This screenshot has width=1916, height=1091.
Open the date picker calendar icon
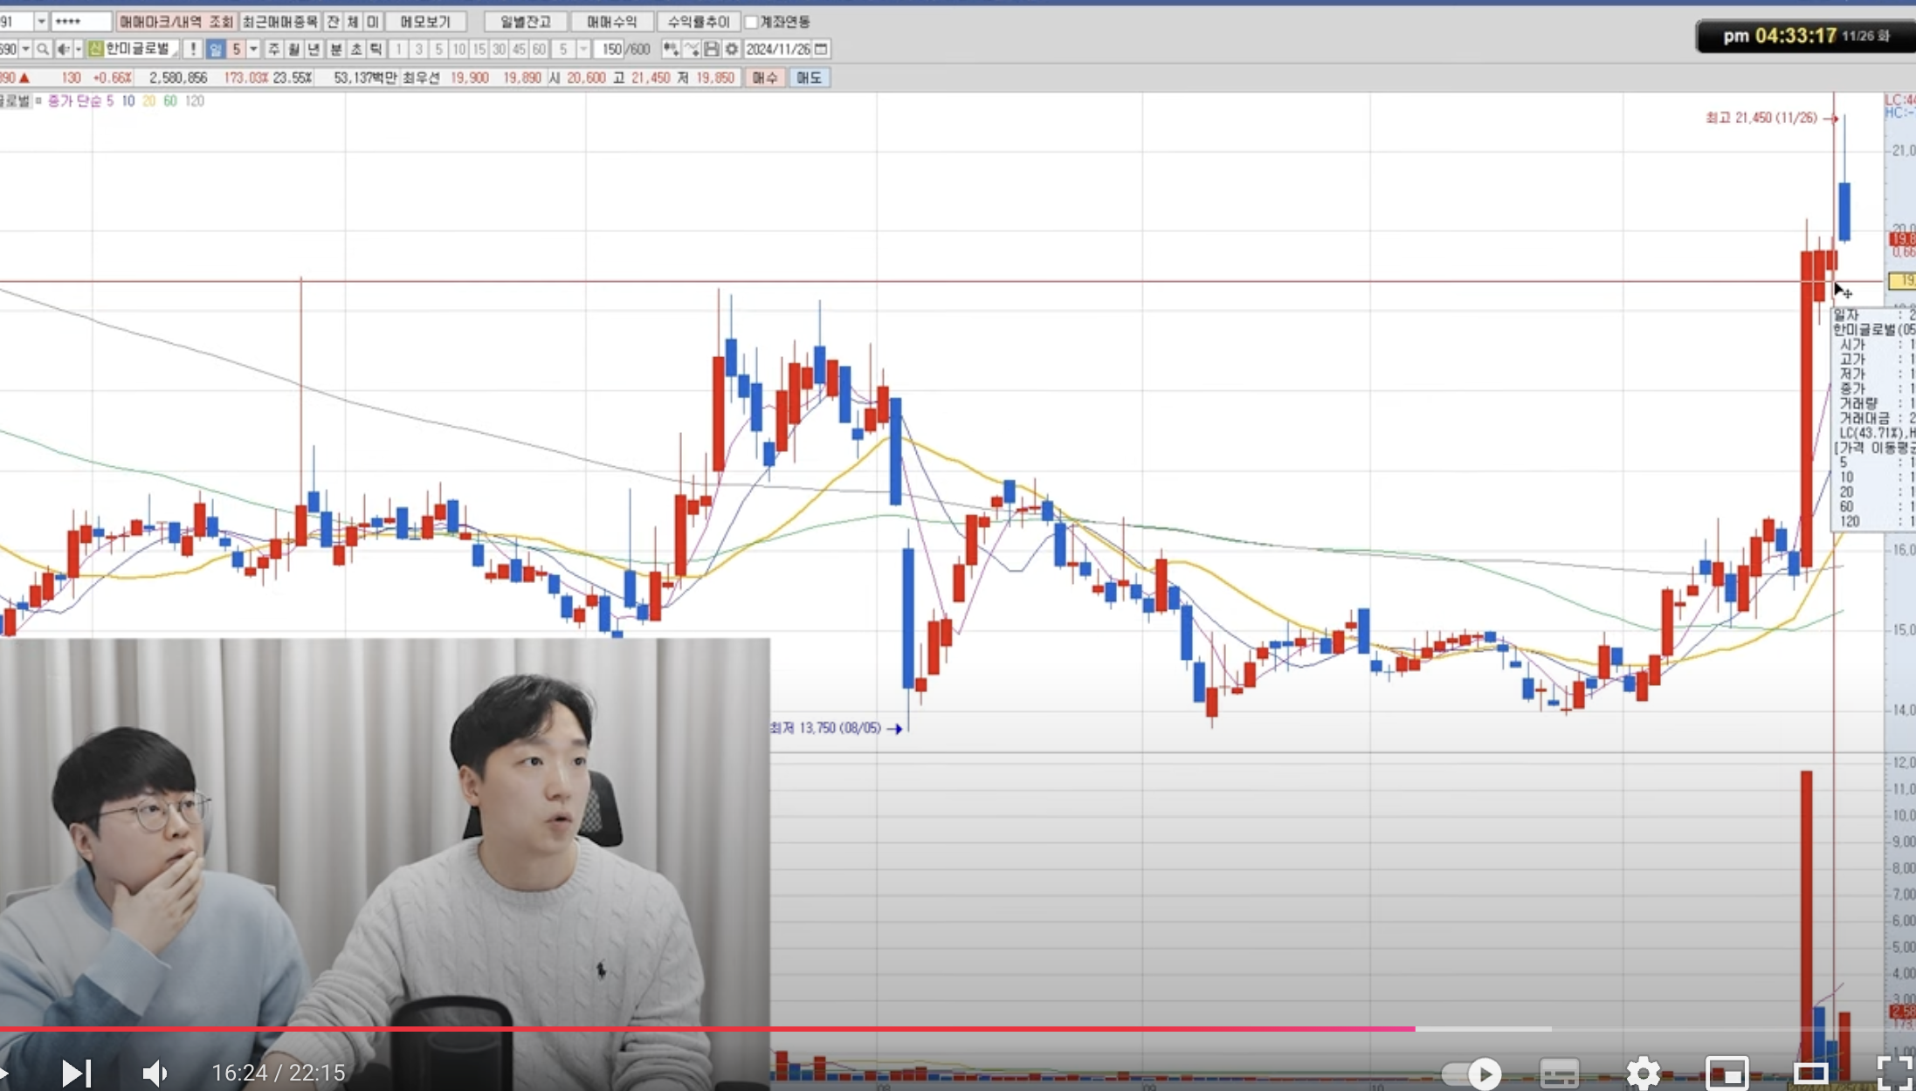tap(821, 50)
